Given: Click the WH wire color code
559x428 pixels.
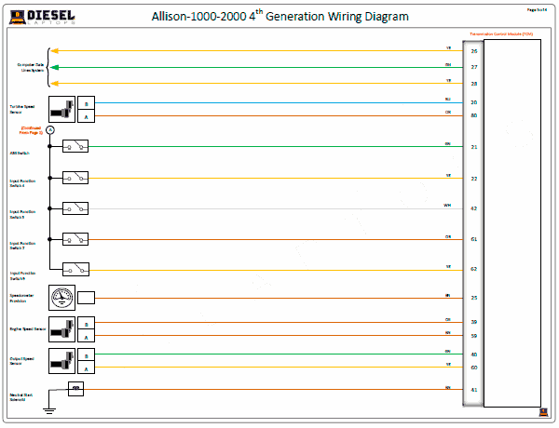Looking at the screenshot, I should point(447,205).
